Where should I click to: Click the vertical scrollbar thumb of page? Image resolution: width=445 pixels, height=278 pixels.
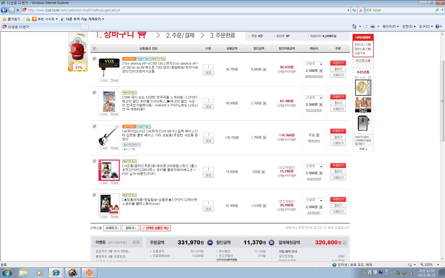coord(442,101)
